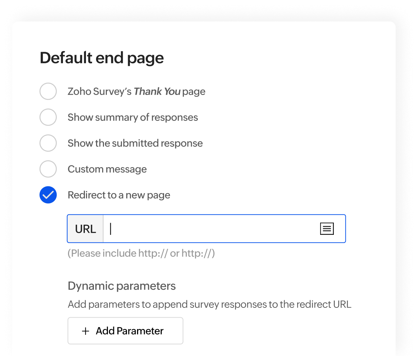Click the menu-style icon inside the URL box

[x=327, y=228]
